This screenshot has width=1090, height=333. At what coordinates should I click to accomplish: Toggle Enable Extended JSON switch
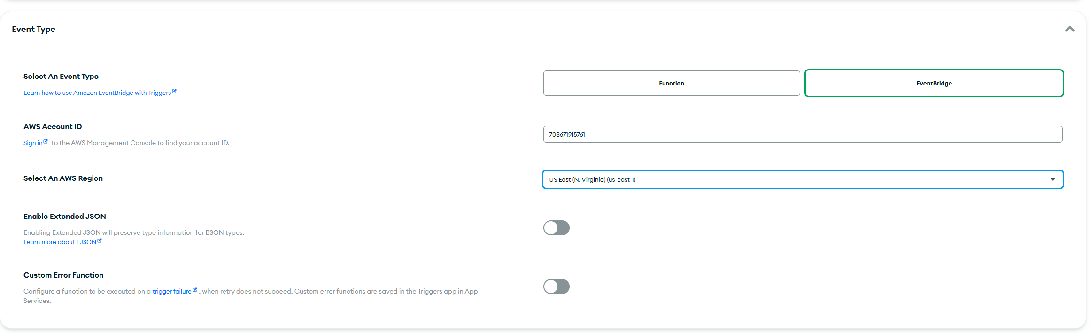tap(557, 228)
